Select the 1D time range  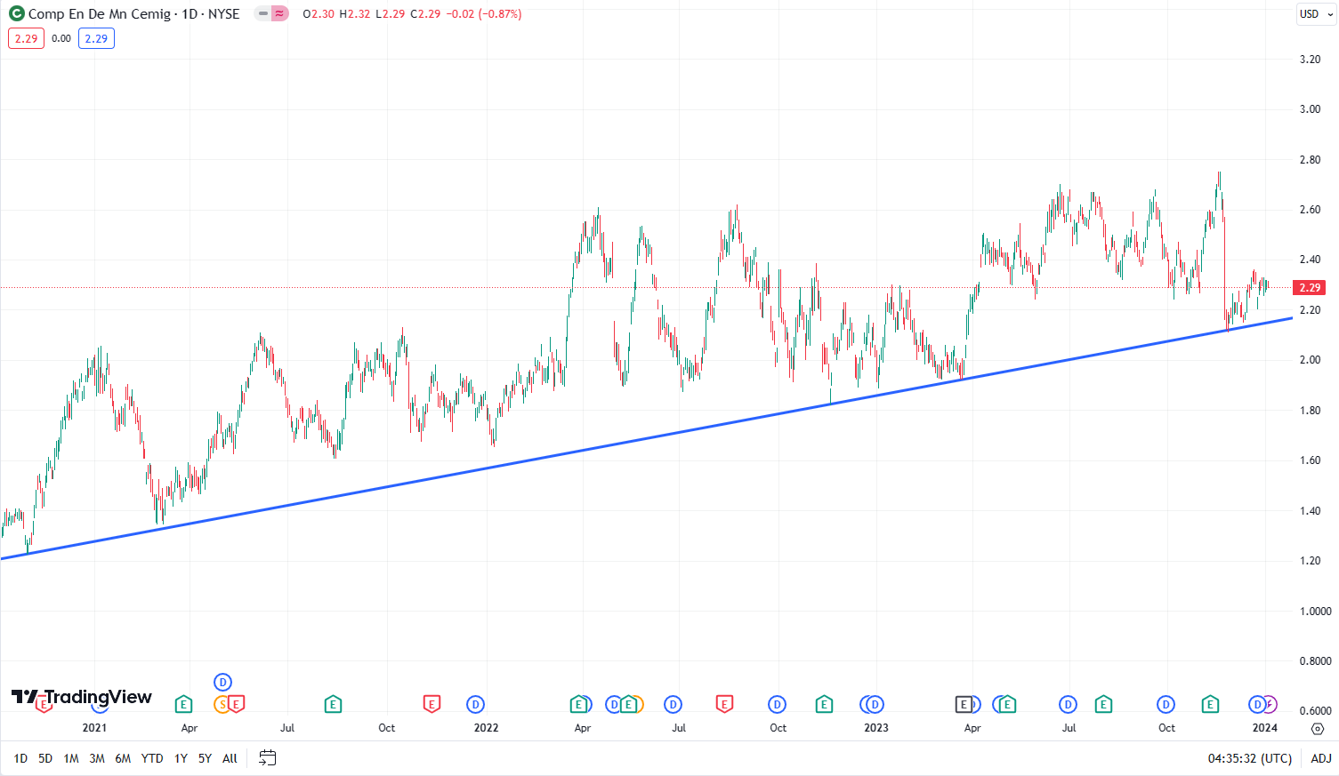pyautogui.click(x=20, y=758)
